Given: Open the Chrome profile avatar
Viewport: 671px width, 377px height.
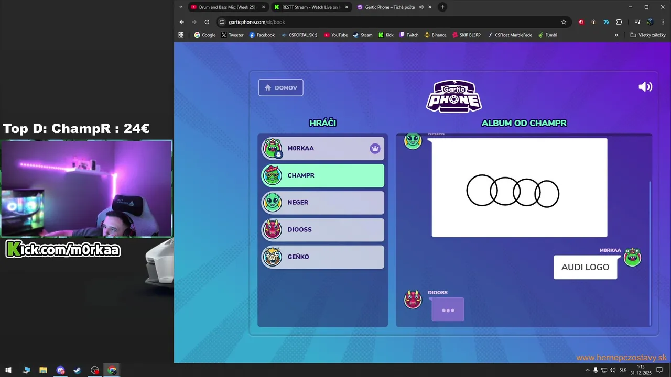Looking at the screenshot, I should [x=650, y=22].
